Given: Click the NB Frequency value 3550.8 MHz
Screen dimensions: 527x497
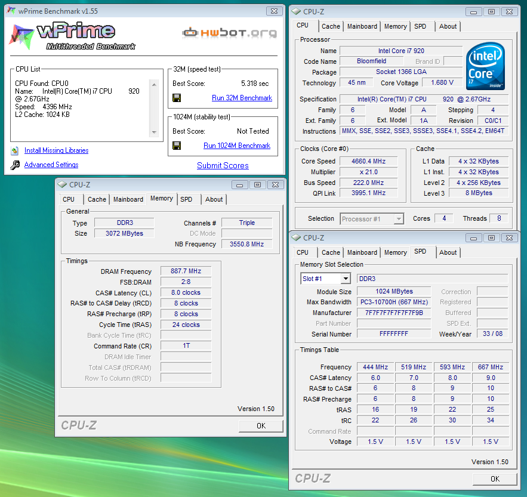Looking at the screenshot, I should click(246, 244).
